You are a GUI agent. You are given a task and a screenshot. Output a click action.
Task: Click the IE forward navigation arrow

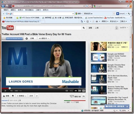pos(7,6)
